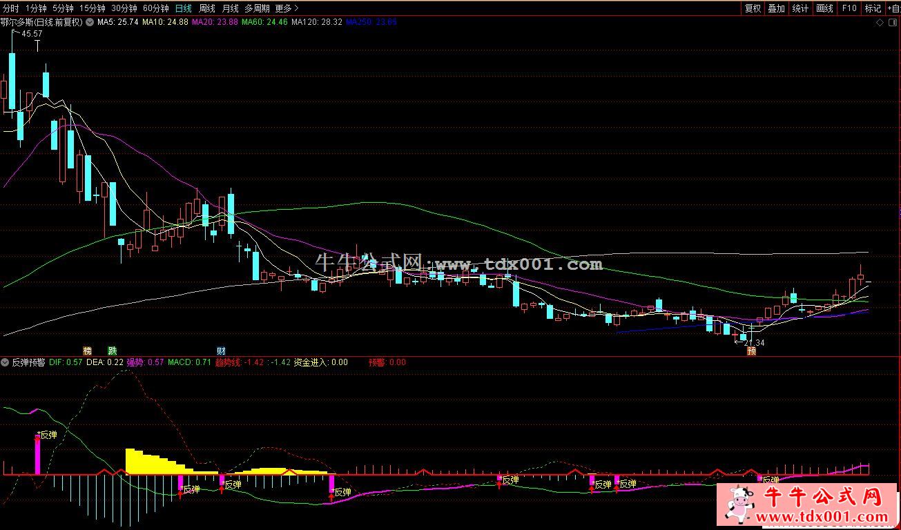Switch to the 分时 intraday chart tab

pyautogui.click(x=10, y=8)
